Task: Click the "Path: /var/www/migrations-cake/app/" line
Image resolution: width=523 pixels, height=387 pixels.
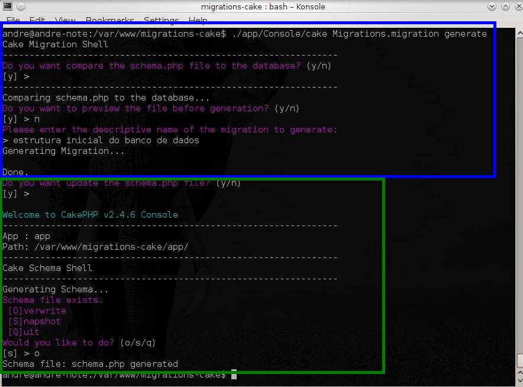Action: click(95, 247)
